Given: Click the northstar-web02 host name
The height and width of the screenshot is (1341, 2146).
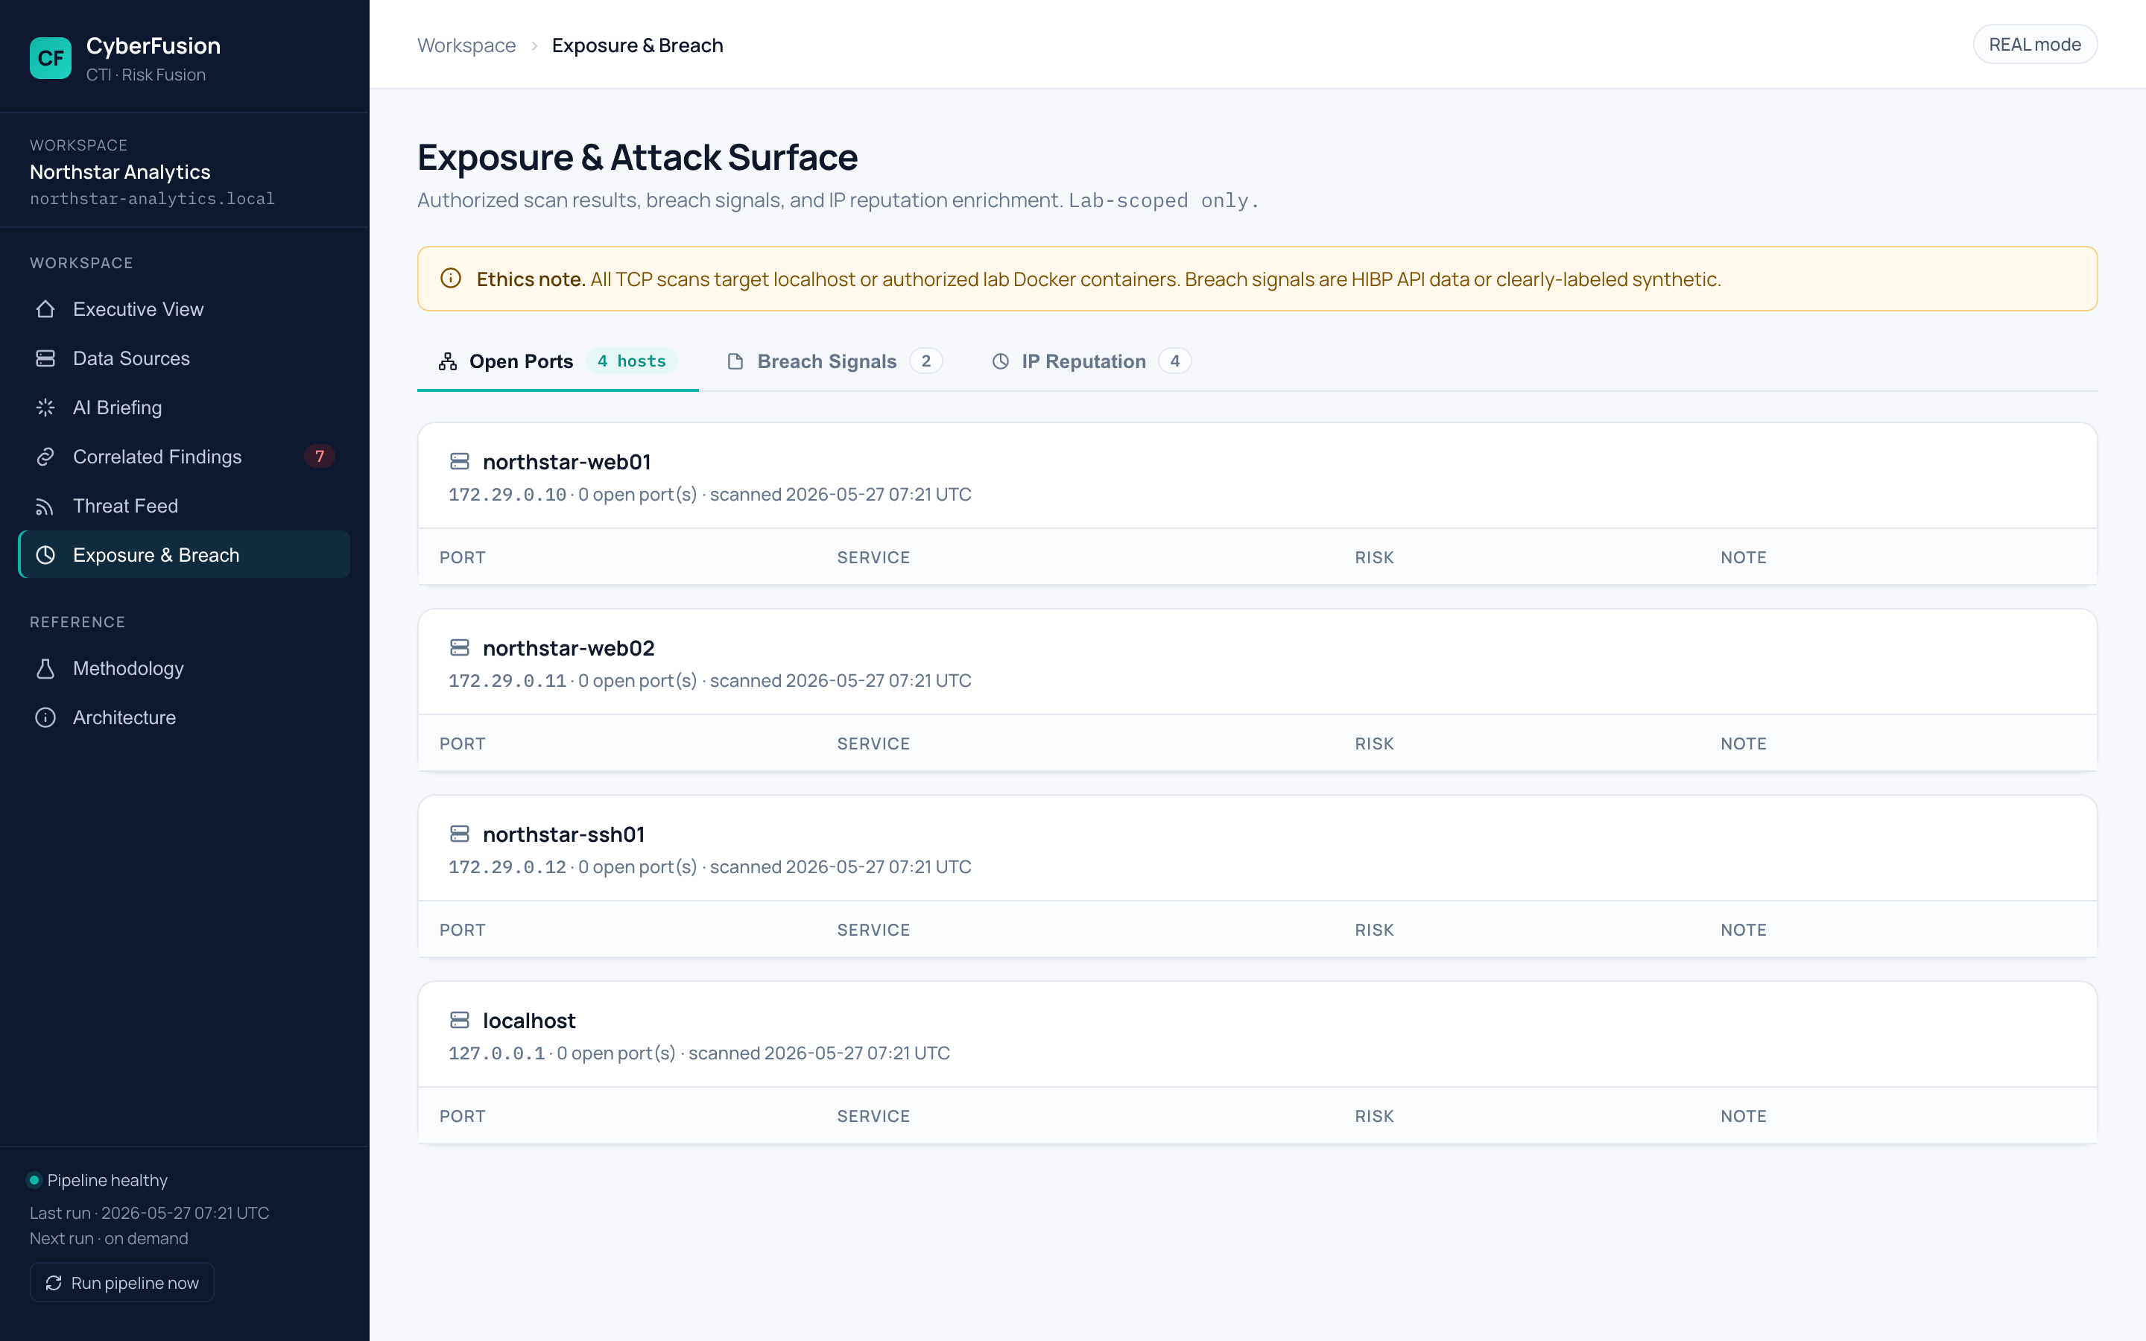Looking at the screenshot, I should pyautogui.click(x=569, y=647).
